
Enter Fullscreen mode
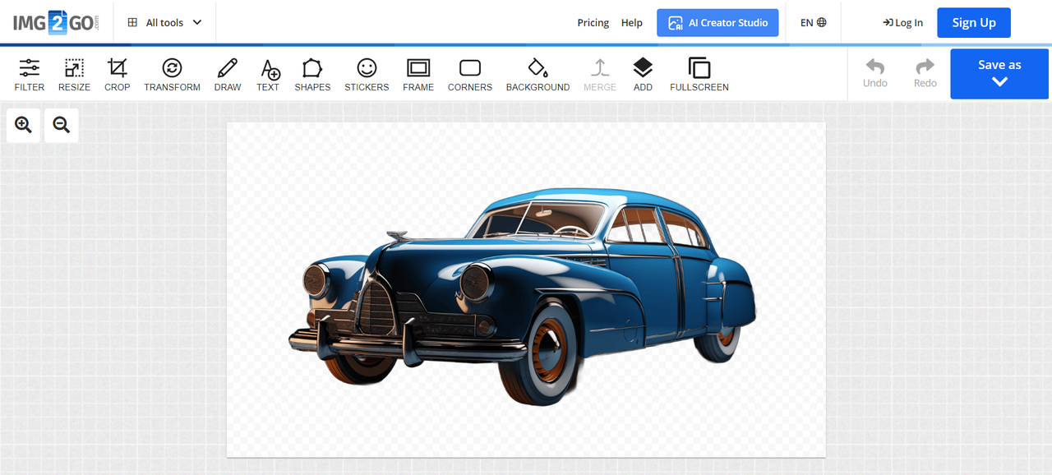[x=699, y=74]
